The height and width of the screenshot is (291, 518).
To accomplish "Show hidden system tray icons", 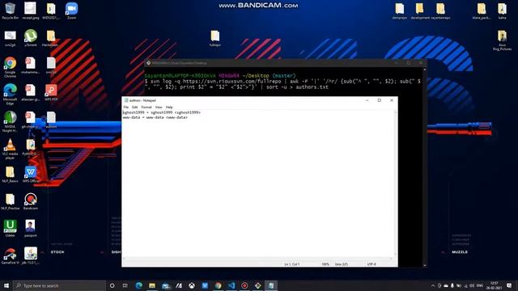I will (x=433, y=285).
